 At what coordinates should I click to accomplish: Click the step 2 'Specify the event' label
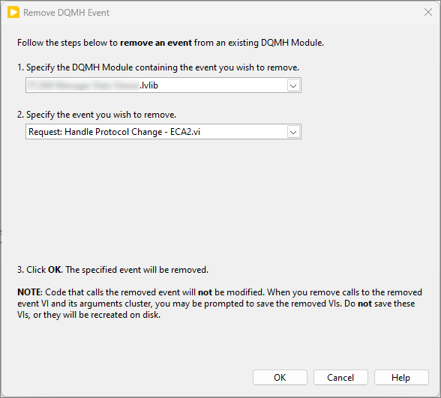point(97,115)
